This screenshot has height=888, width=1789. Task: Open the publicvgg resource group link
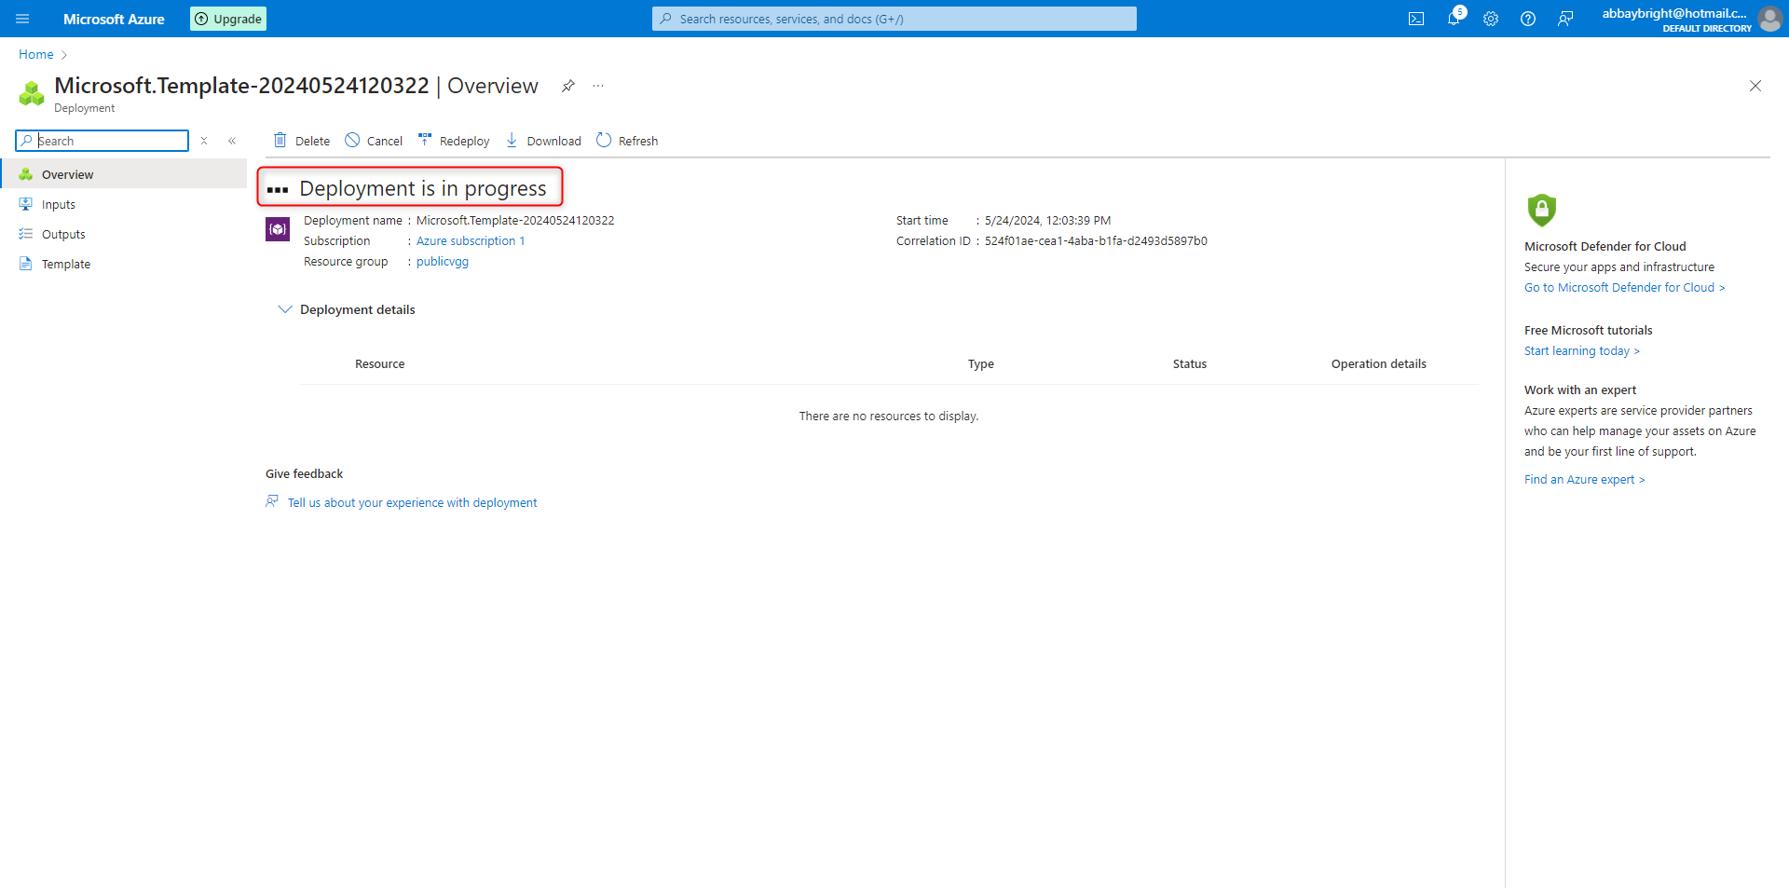[x=443, y=262]
